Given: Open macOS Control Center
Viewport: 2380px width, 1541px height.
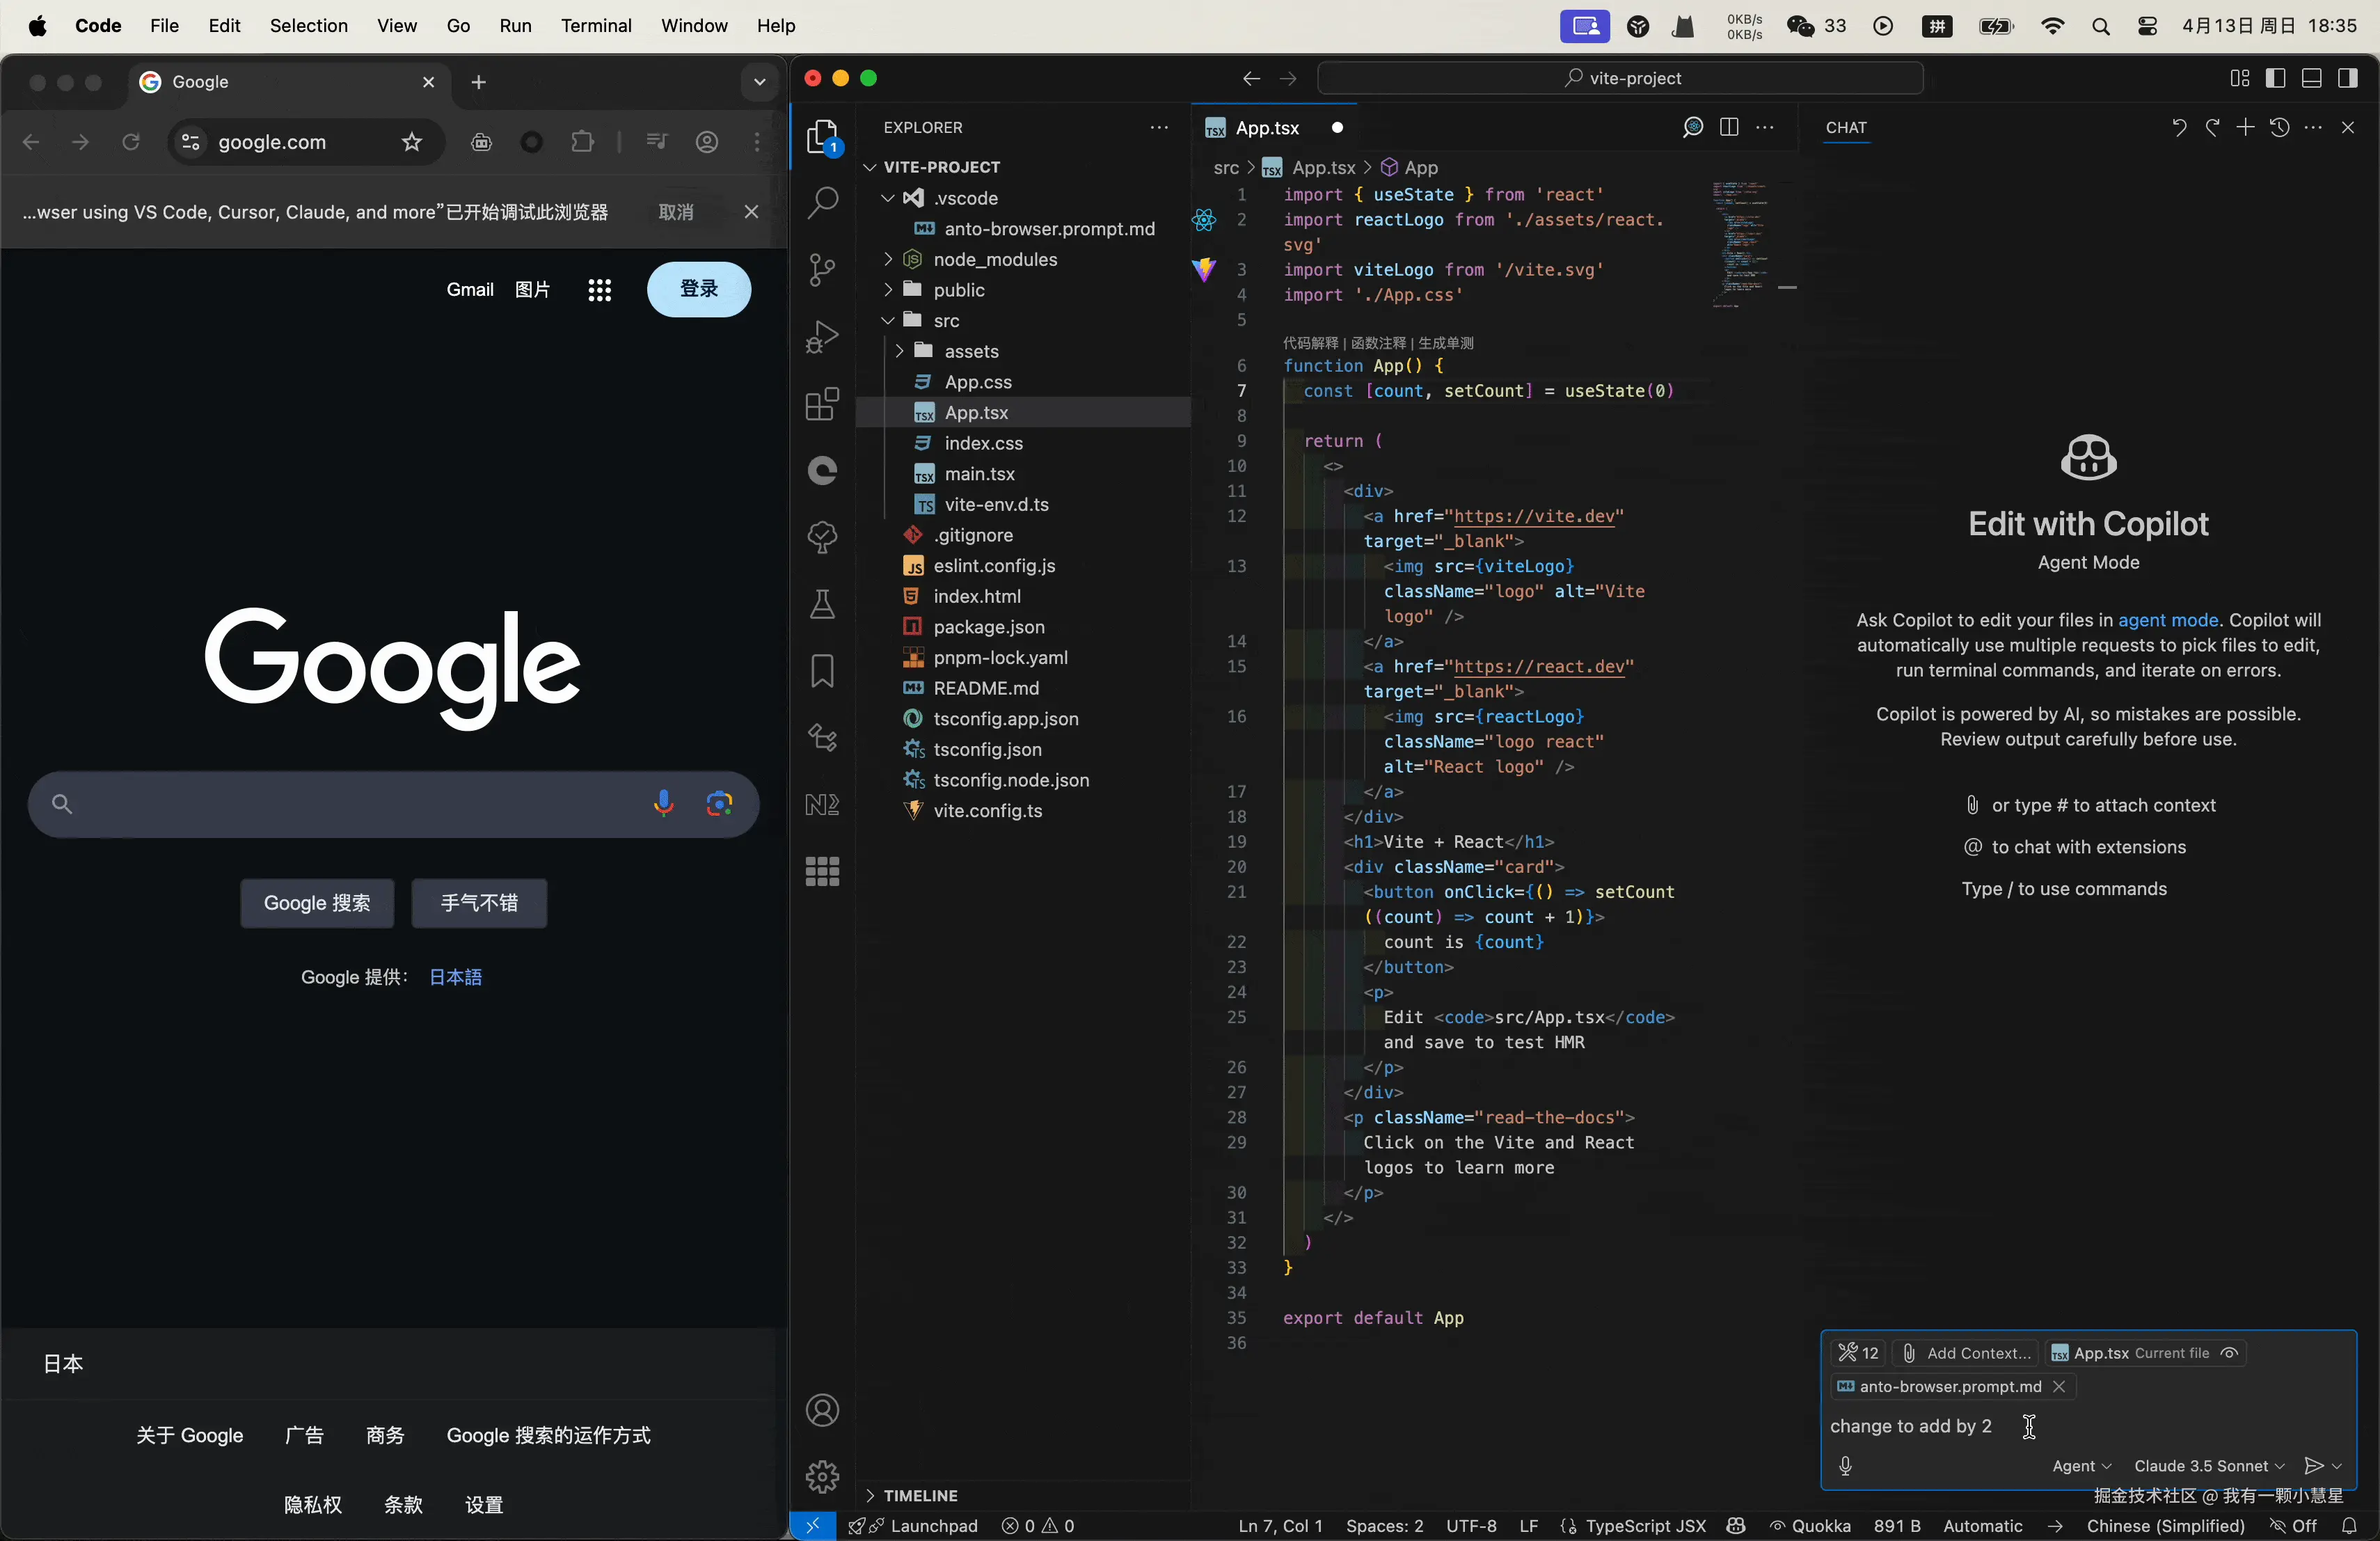Looking at the screenshot, I should (2147, 26).
